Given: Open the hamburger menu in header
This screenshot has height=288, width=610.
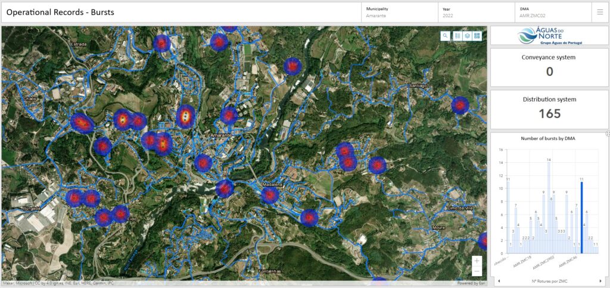Looking at the screenshot, I should 600,12.
